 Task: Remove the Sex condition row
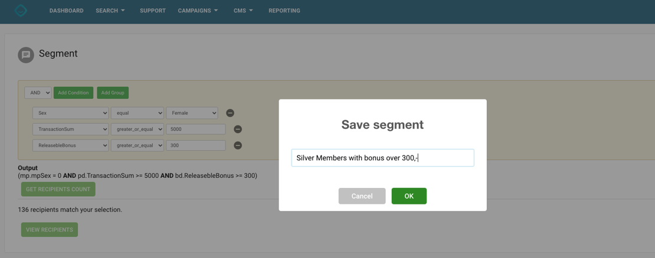230,113
